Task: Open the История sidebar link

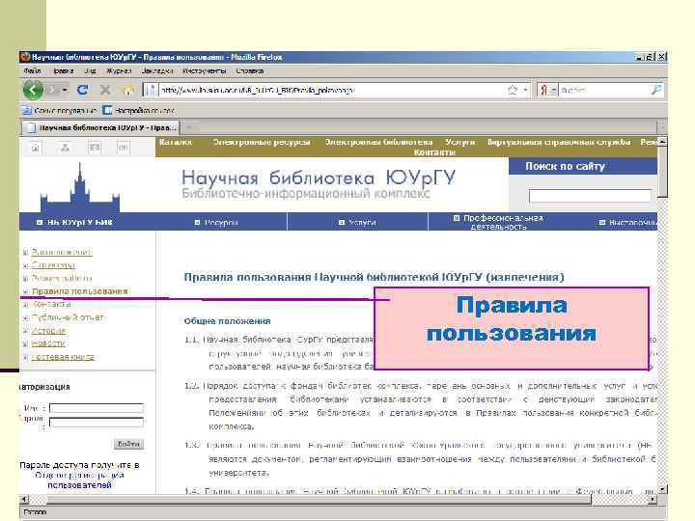Action: 48,331
